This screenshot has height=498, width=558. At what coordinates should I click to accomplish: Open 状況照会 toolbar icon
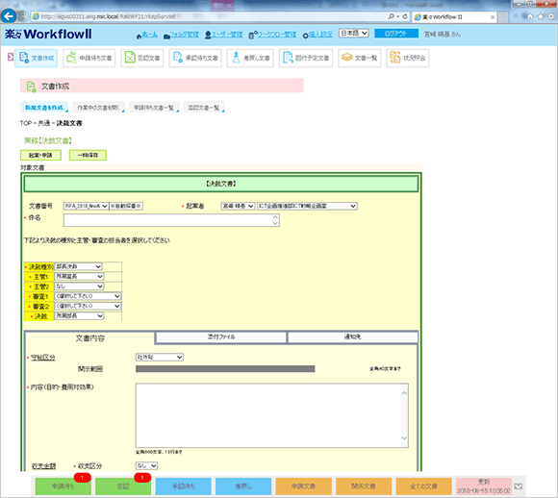point(395,58)
